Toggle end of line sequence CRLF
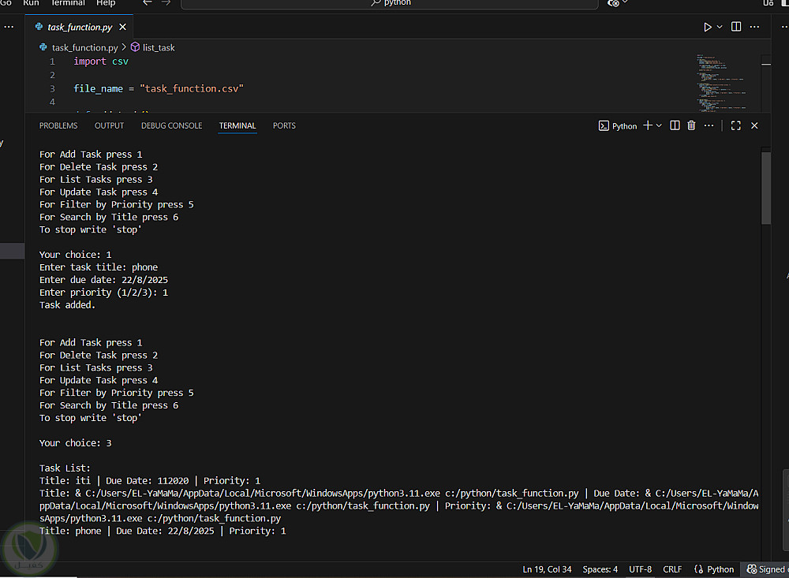Screen dimensions: 789x578 (x=672, y=569)
